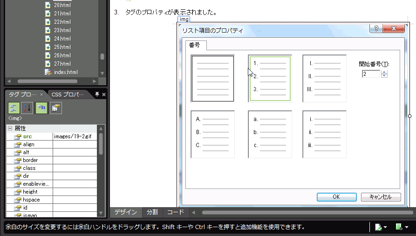Switch to デザイン view
This screenshot has width=416, height=236.
coord(126,212)
